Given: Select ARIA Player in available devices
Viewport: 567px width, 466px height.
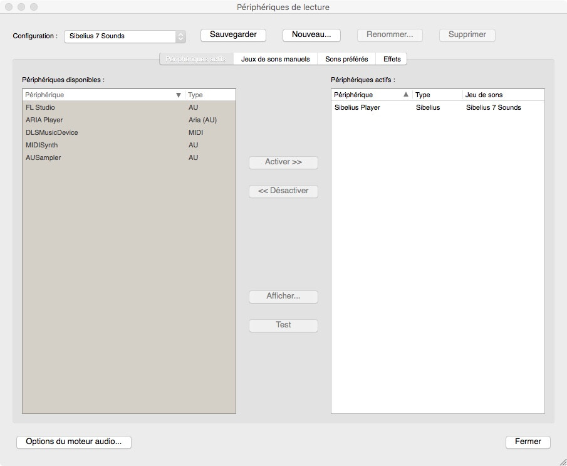Looking at the screenshot, I should 128,120.
